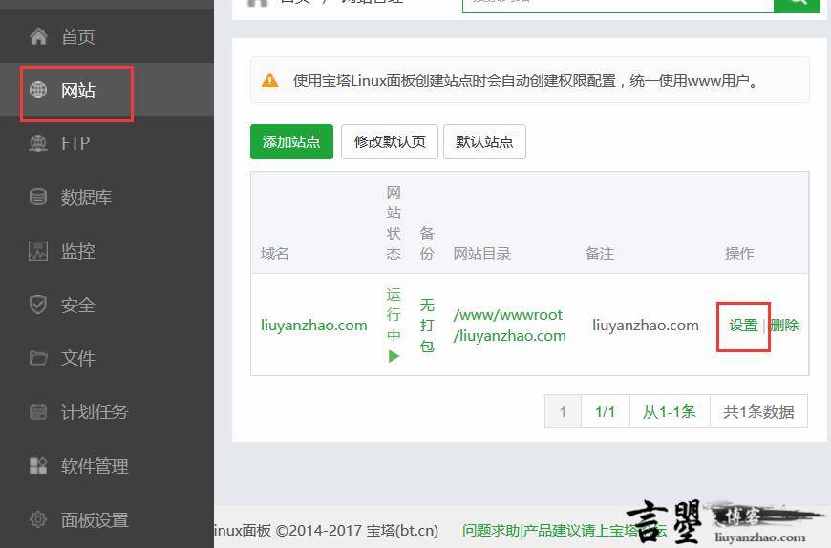
Task: Click the FTP globe icon
Action: (x=38, y=143)
